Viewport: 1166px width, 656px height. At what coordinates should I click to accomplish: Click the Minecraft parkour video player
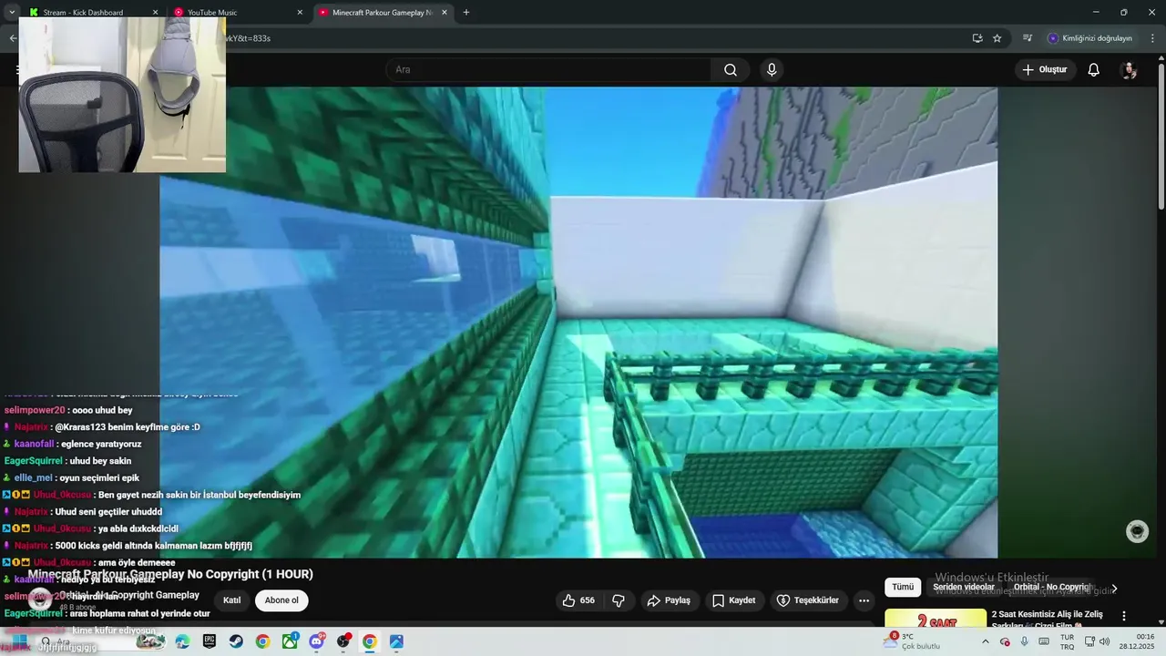click(x=578, y=322)
